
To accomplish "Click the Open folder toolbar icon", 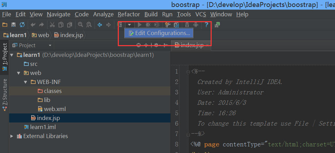I will coord(5,25).
